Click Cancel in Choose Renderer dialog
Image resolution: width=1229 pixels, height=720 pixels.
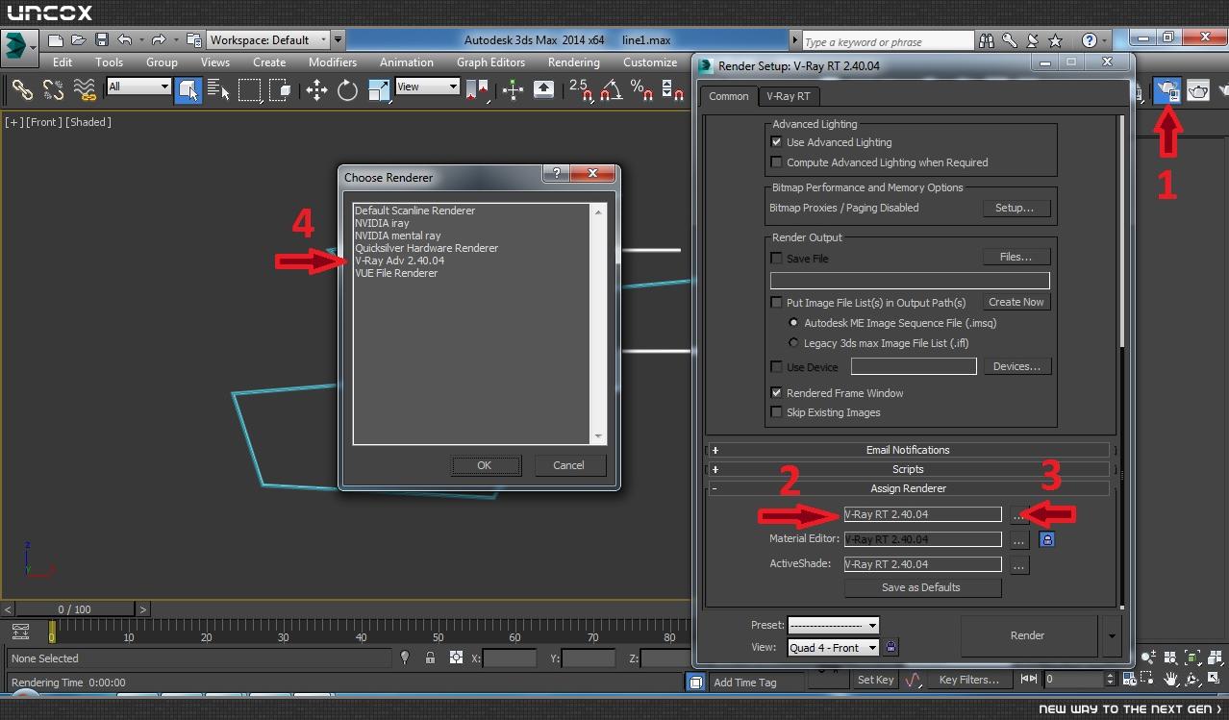click(568, 465)
